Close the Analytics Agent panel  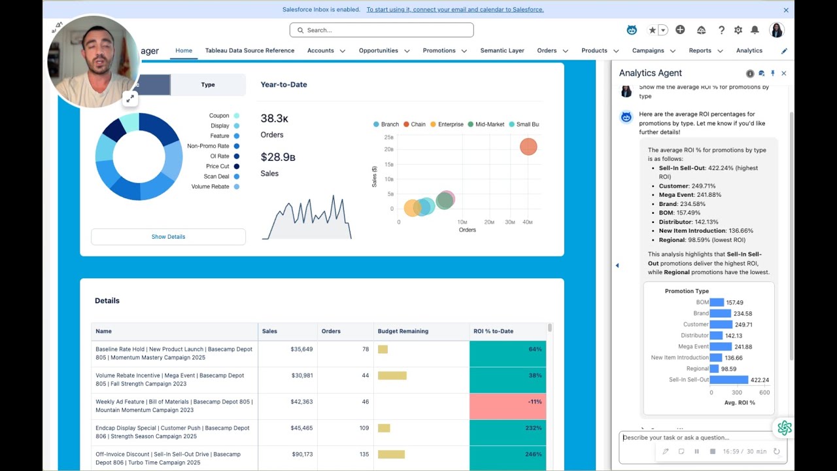784,73
